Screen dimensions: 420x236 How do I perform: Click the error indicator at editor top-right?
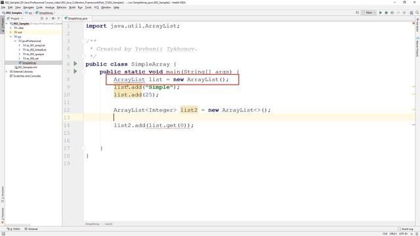click(413, 24)
